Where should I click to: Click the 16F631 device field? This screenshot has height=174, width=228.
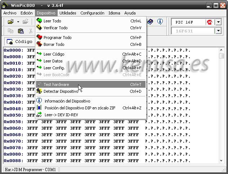193,31
